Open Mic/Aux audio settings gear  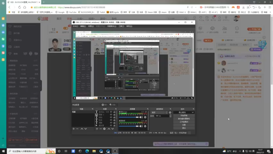coord(145,117)
